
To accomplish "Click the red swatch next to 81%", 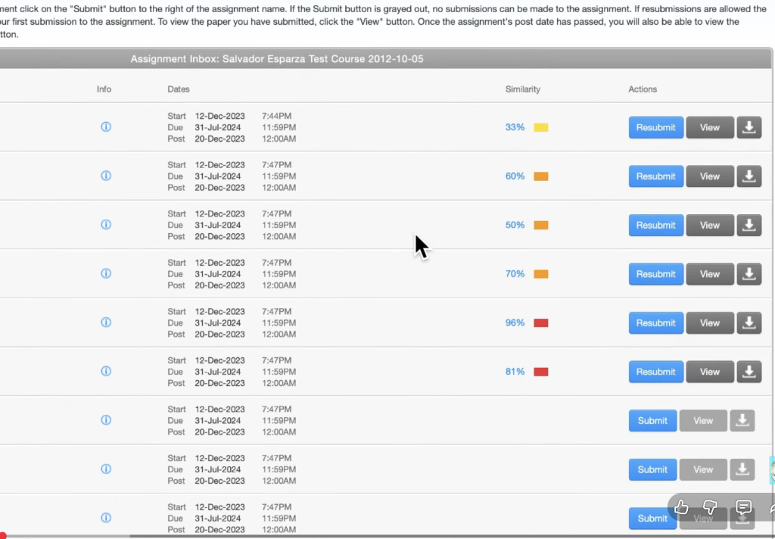I will pos(540,372).
